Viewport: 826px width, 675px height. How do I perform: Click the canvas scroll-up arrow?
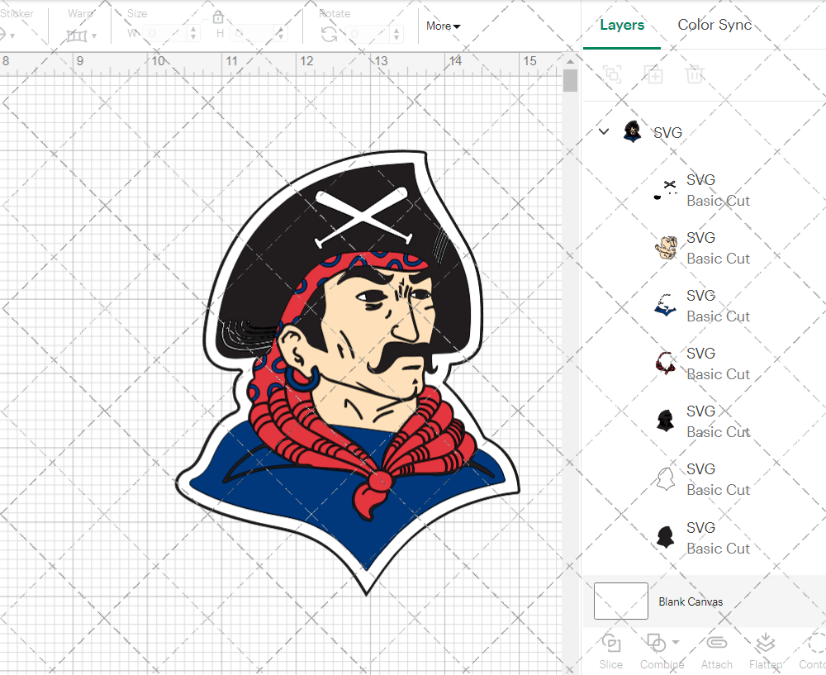570,62
